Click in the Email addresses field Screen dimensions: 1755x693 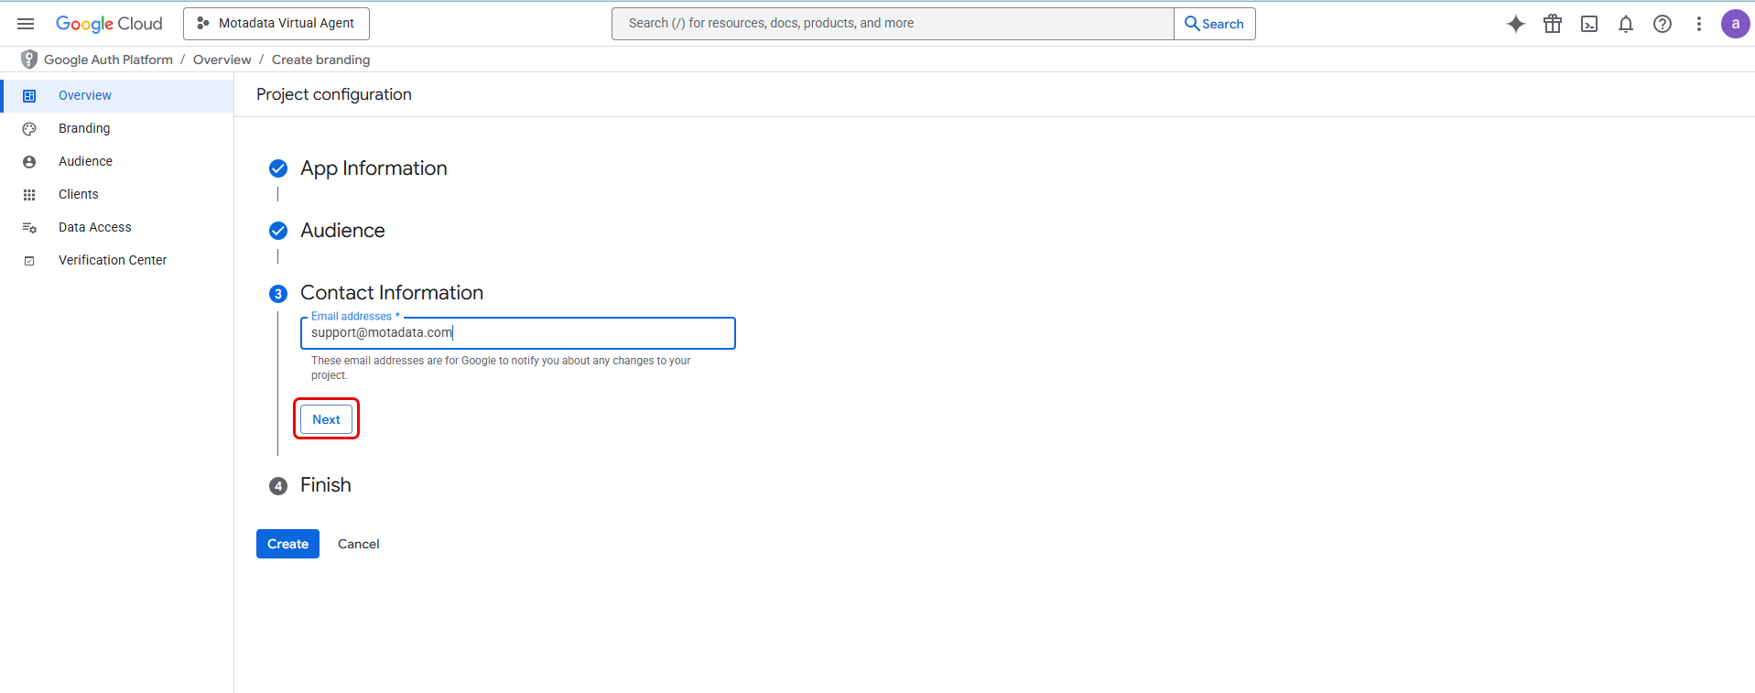tap(518, 333)
